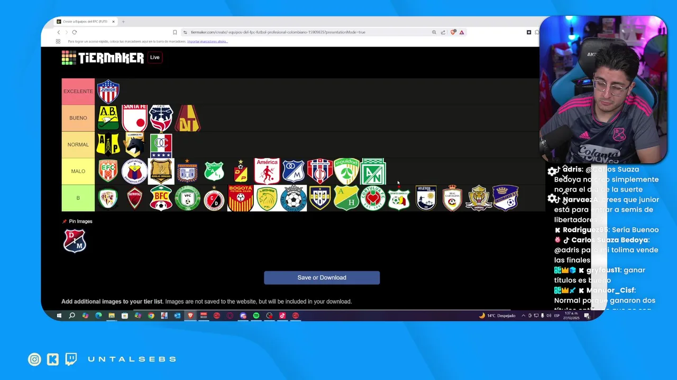Click the BFC crest in tier B
This screenshot has height=380, width=677.
pyautogui.click(x=161, y=198)
